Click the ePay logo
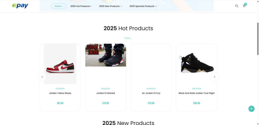 click(20, 6)
